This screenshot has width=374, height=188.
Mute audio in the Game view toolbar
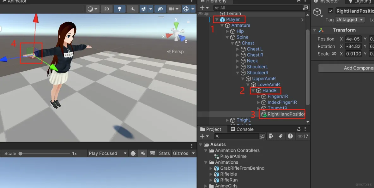pyautogui.click(x=142, y=153)
